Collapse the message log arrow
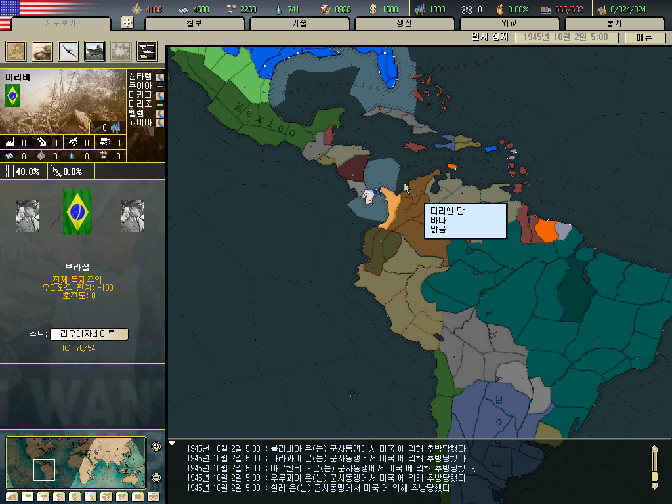The width and height of the screenshot is (672, 504). pos(172,443)
